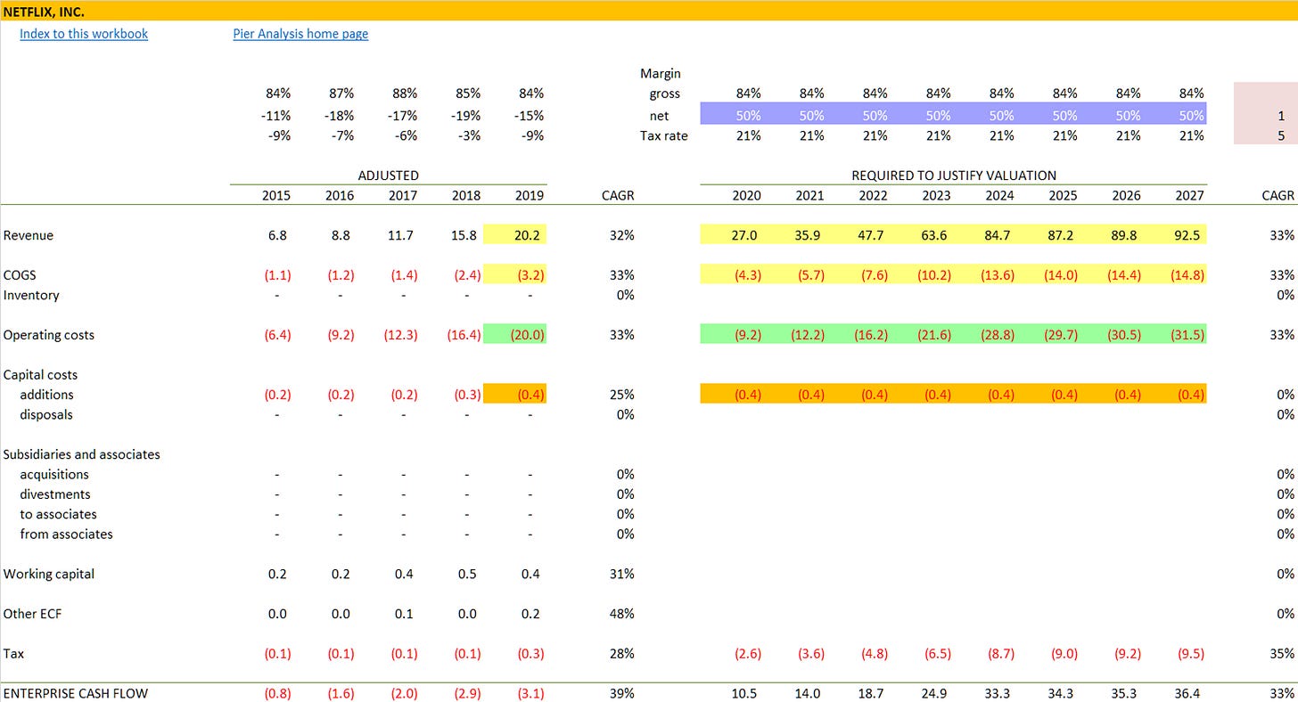Select the 2017 Working capital cell 0.4
Screen dimensions: 1298x702
click(x=404, y=574)
